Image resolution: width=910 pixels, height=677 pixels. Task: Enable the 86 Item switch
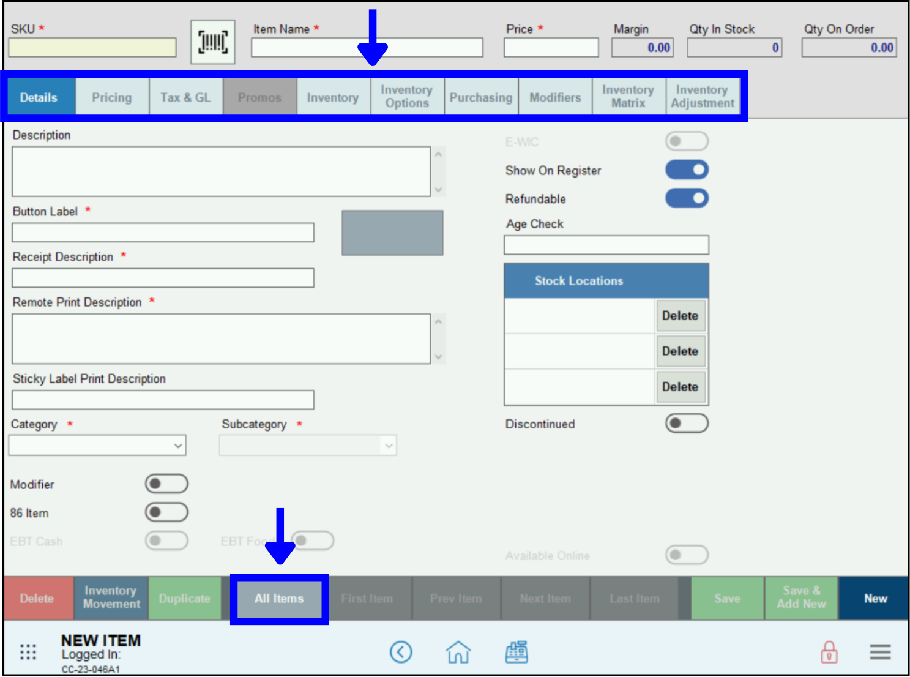166,512
